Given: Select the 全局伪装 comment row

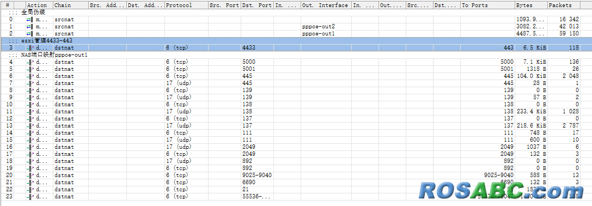Looking at the screenshot, I should [296, 13].
